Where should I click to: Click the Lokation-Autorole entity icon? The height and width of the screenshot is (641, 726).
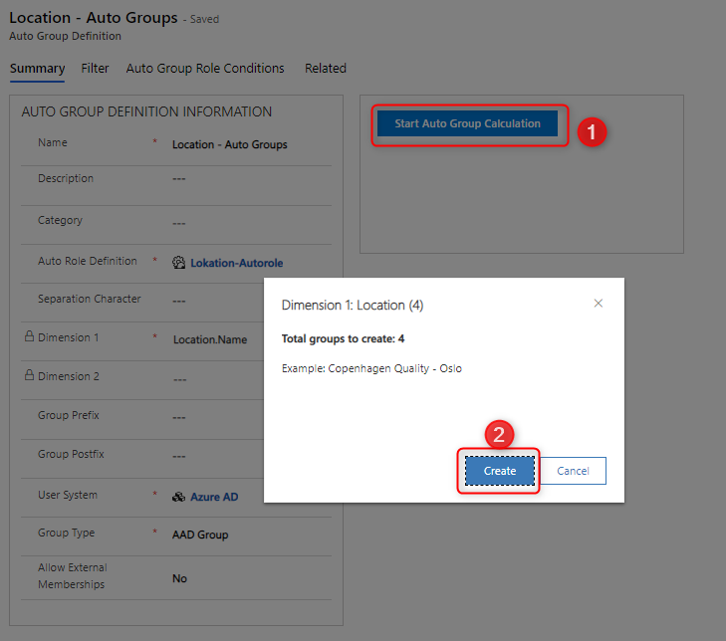click(x=179, y=264)
